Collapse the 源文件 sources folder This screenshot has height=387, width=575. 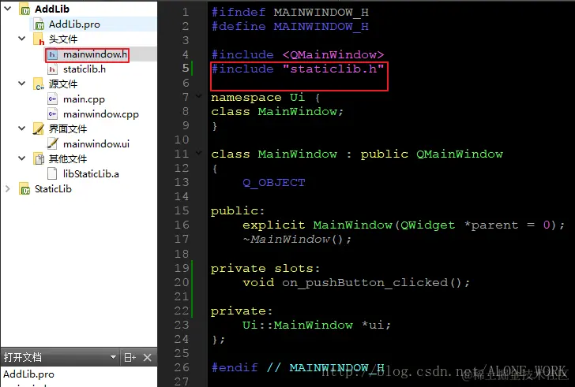tap(22, 83)
